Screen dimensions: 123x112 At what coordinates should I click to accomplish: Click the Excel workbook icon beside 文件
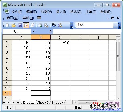coord(7,12)
